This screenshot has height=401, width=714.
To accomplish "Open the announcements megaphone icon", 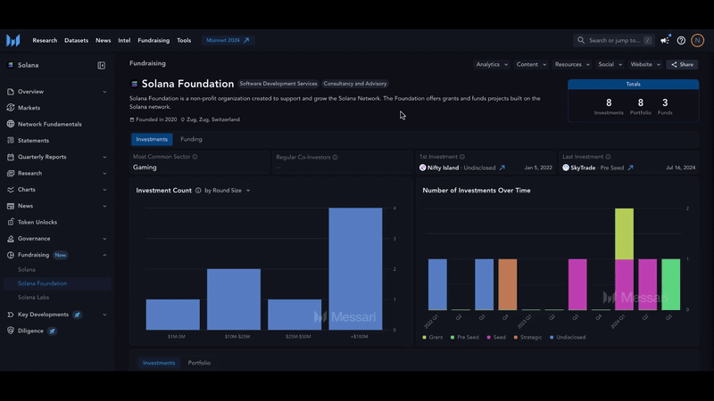I will [665, 40].
